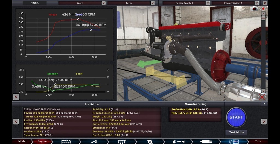280x144 pixels.
Task: Open the turbocharger aspiration step icon
Action: pyautogui.click(x=150, y=142)
